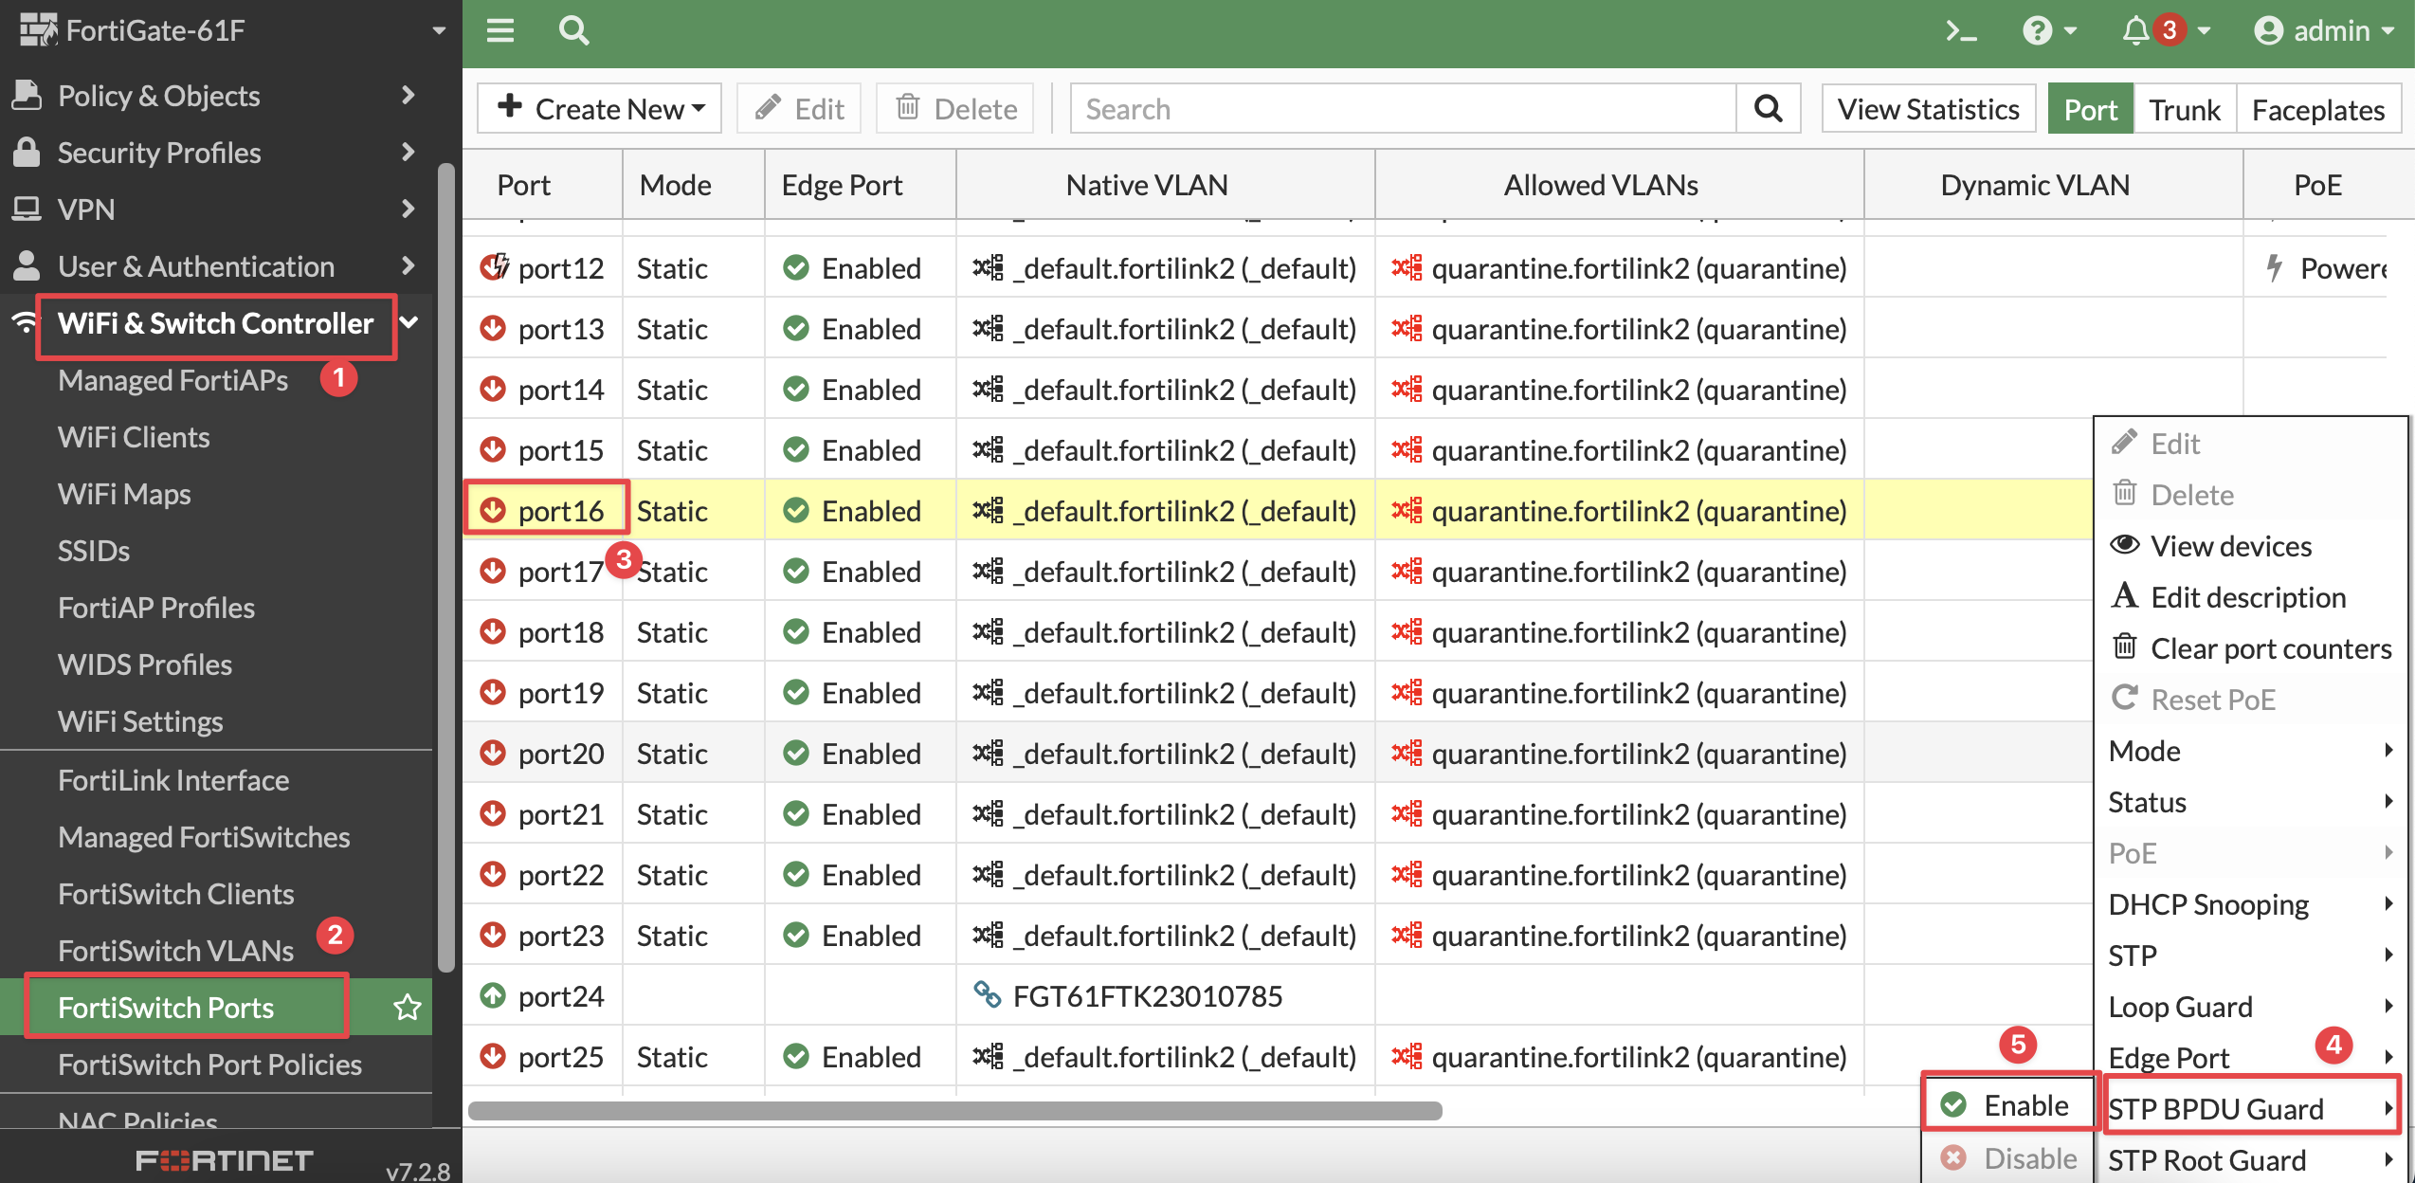Click the PoE powered lightning icon for port12
The image size is (2415, 1183).
[2274, 267]
